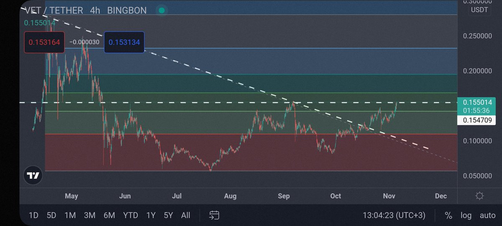Click the Nov label on time axis

click(389, 196)
